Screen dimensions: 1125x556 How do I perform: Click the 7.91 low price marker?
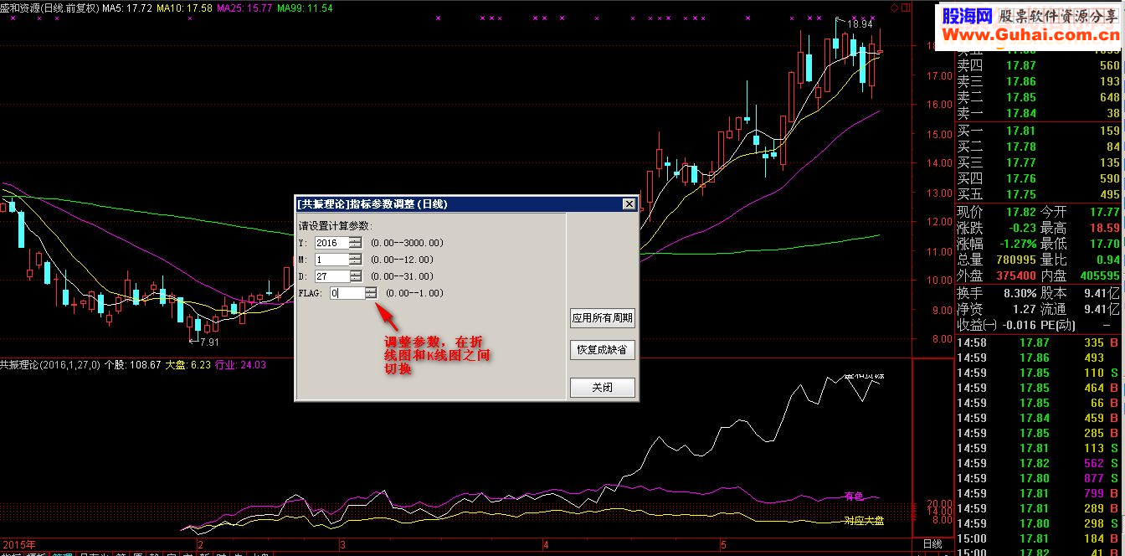(x=207, y=342)
